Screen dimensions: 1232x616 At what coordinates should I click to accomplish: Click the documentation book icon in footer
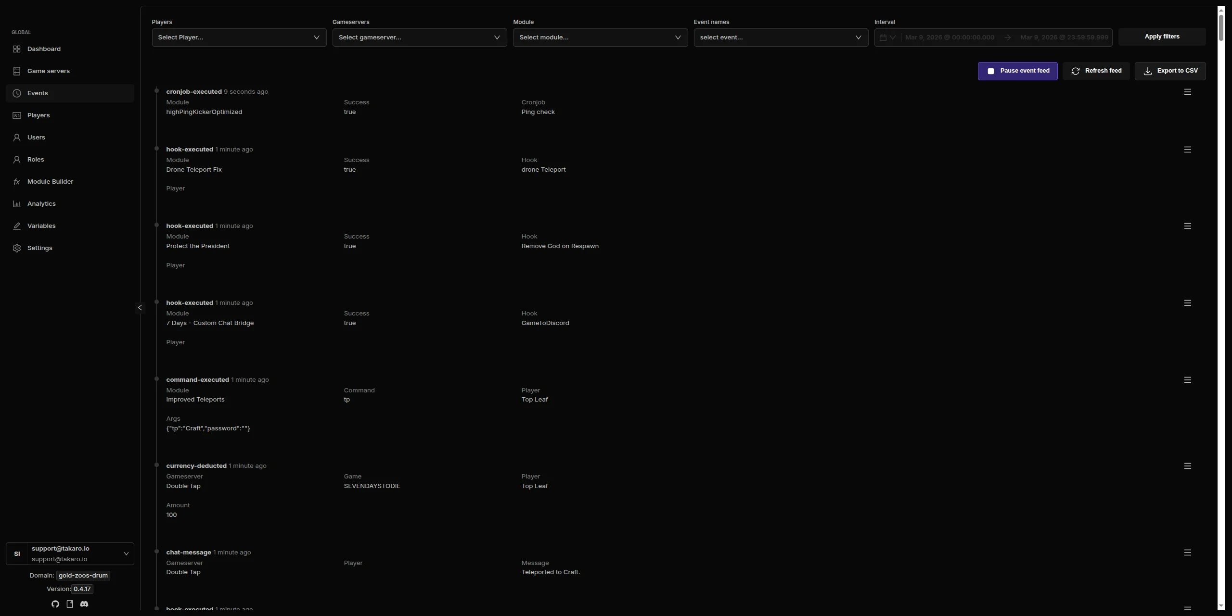(x=70, y=604)
